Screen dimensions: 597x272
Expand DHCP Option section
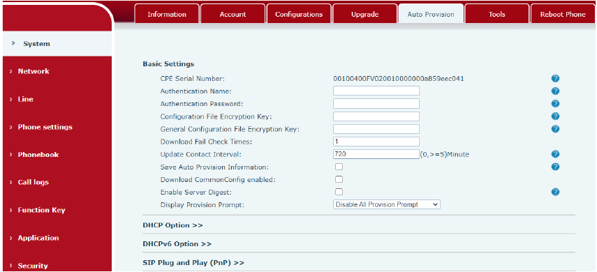click(x=172, y=225)
